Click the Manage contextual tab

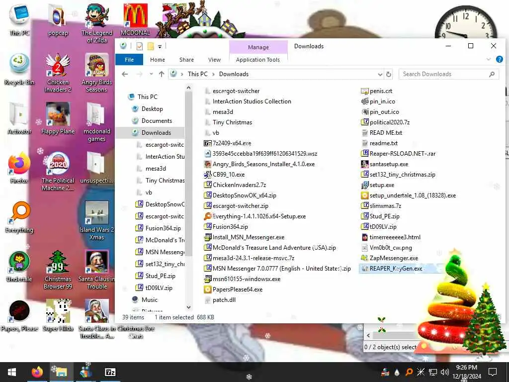(x=258, y=47)
